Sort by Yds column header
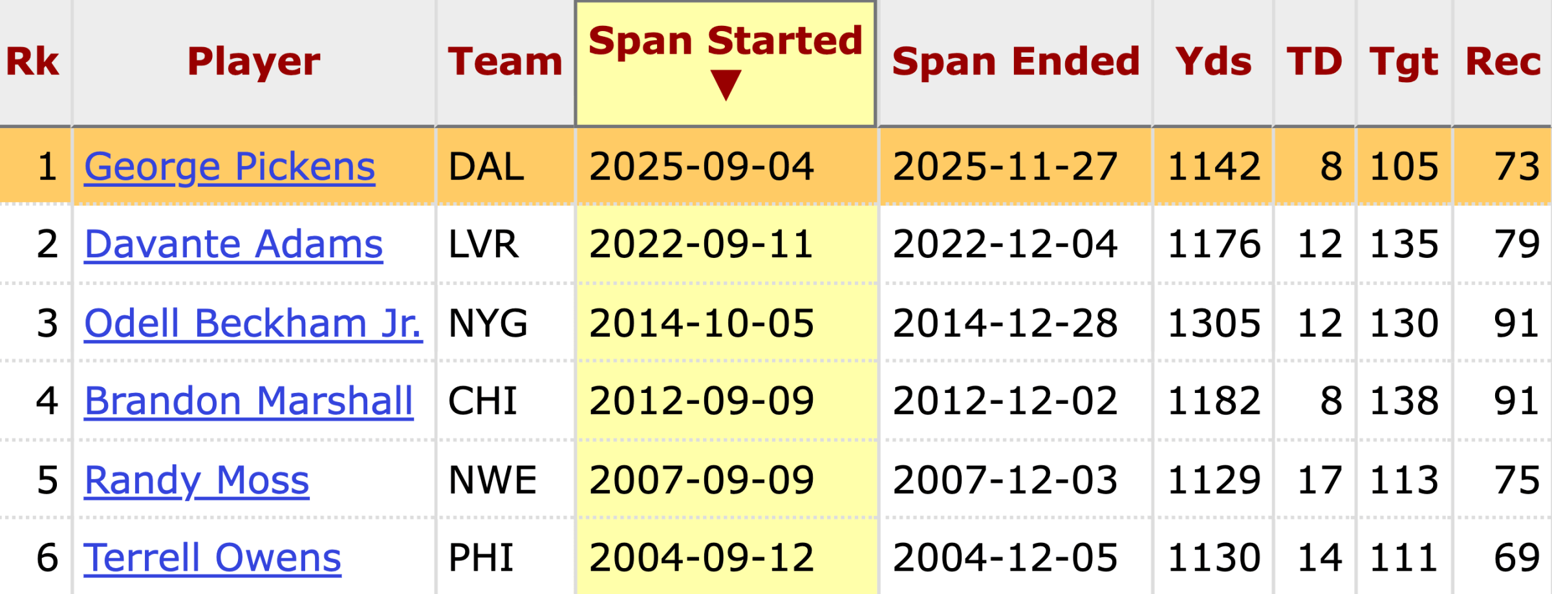This screenshot has width=1552, height=594. click(x=1213, y=62)
